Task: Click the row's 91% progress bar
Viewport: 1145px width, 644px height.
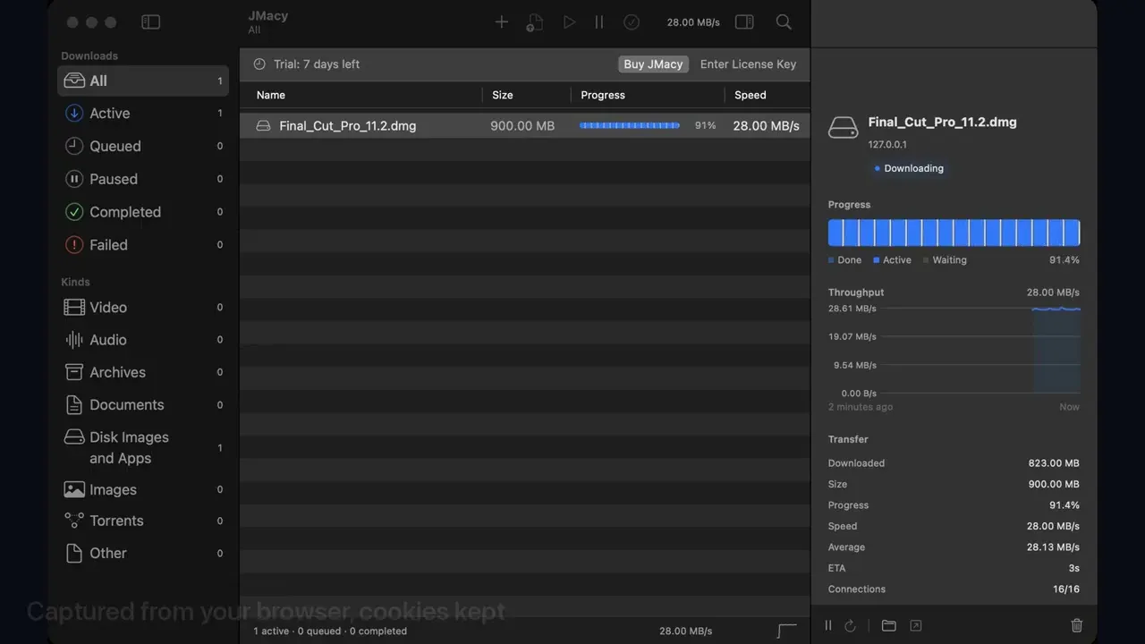Action: click(630, 126)
